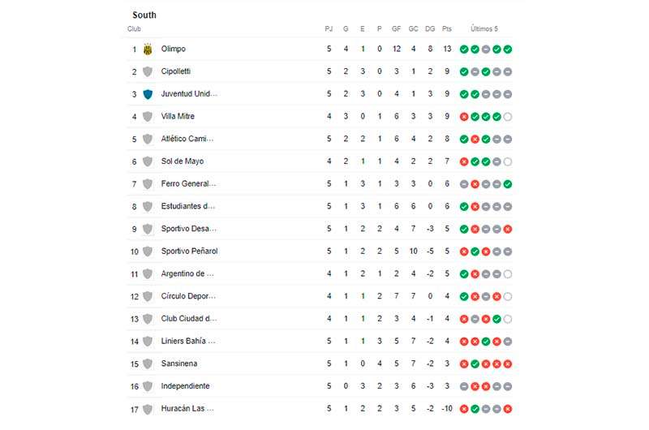Click Sol de Mayo's empty upcoming match circle
649x430 pixels.
tap(508, 161)
